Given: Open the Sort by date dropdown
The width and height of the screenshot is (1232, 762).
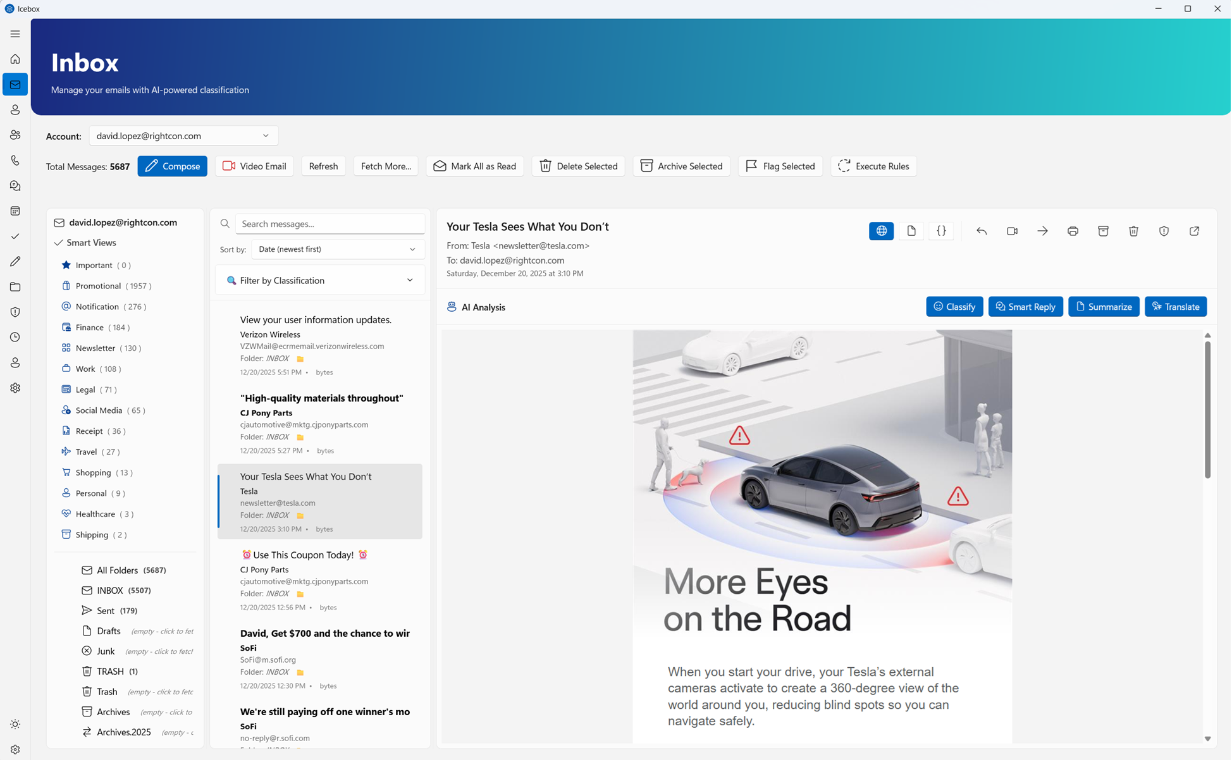Looking at the screenshot, I should 338,250.
